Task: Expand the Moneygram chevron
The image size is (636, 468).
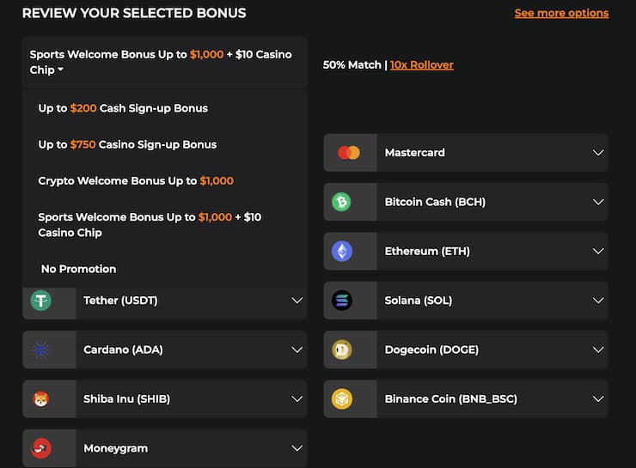Action: pyautogui.click(x=297, y=448)
